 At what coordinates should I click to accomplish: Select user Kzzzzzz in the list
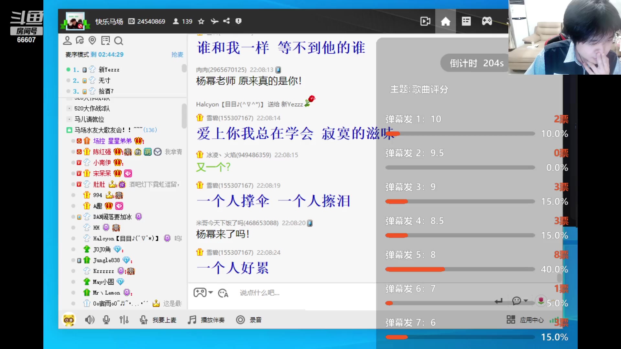click(x=103, y=271)
